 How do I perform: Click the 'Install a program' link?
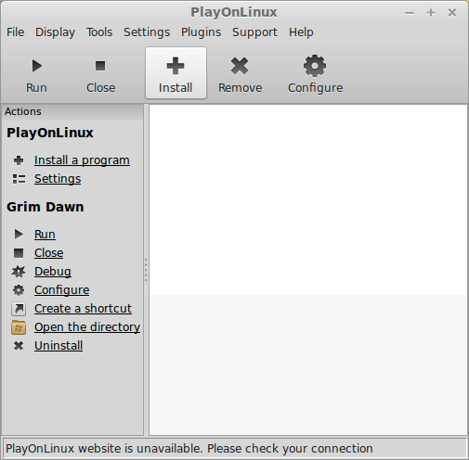pyautogui.click(x=82, y=160)
